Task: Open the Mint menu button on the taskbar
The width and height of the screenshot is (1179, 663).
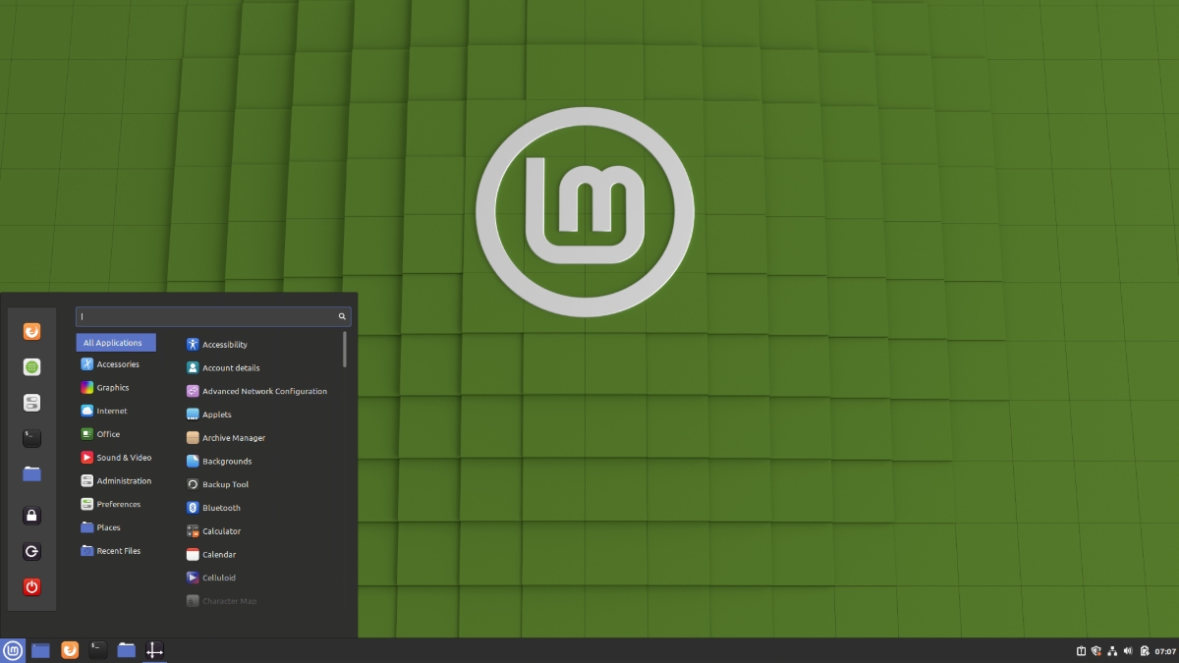Action: [13, 650]
